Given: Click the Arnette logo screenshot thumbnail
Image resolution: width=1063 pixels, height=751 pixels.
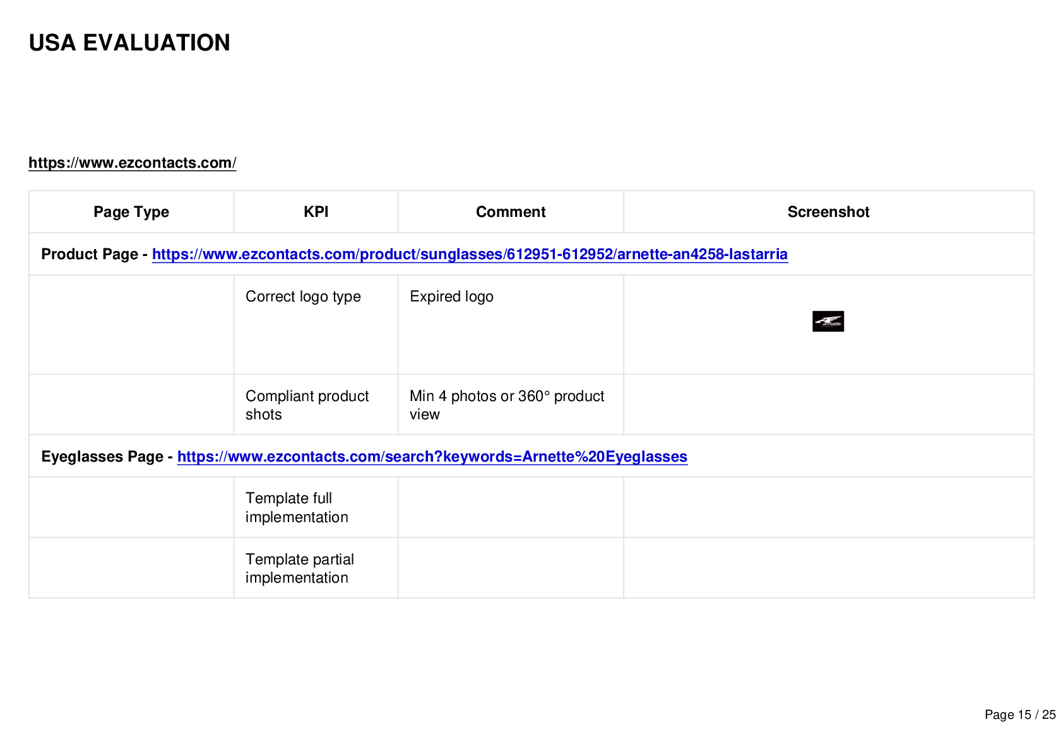Looking at the screenshot, I should coord(828,322).
